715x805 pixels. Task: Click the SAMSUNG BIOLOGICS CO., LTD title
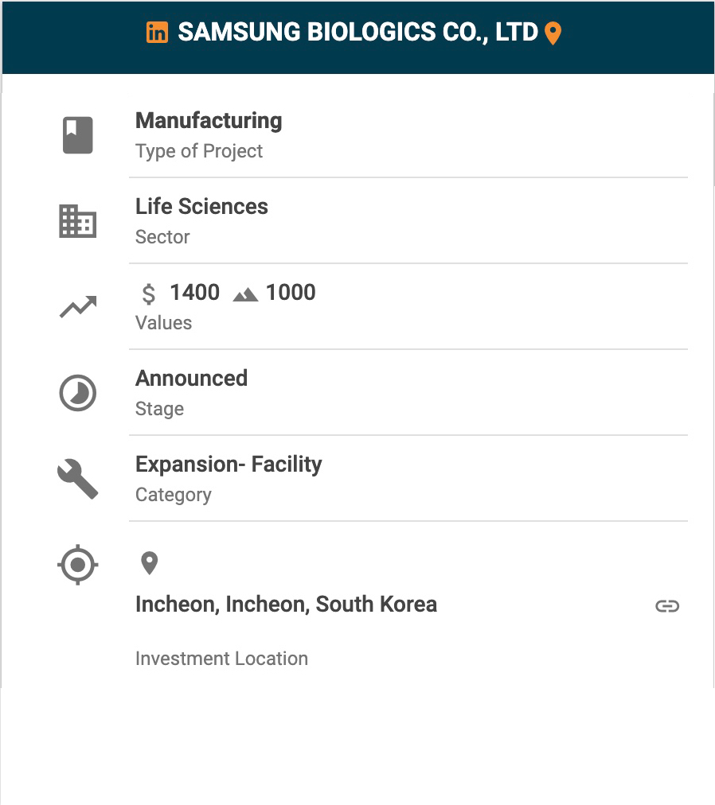click(x=357, y=33)
